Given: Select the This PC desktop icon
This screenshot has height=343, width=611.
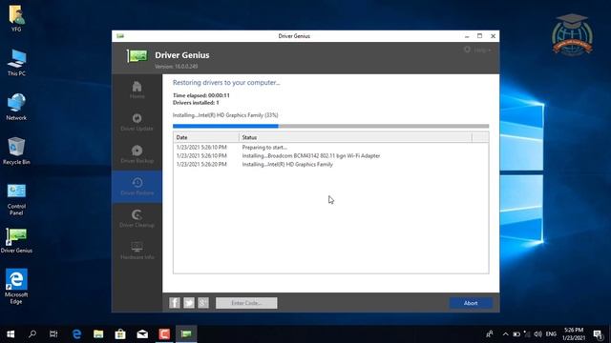Looking at the screenshot, I should (16, 63).
